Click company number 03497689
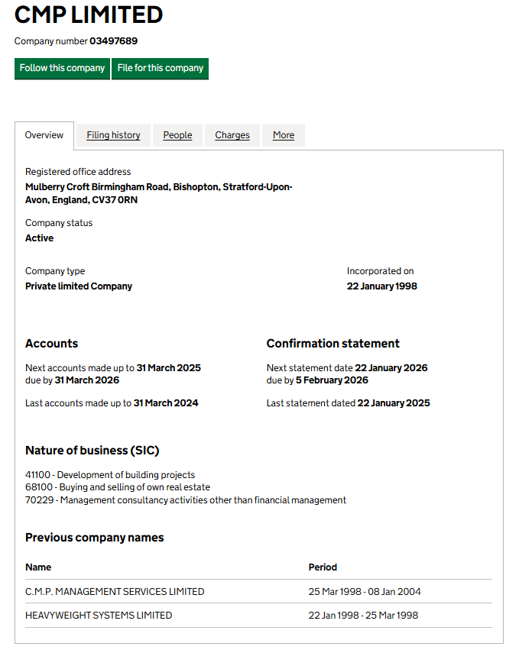The image size is (532, 653). [x=113, y=41]
